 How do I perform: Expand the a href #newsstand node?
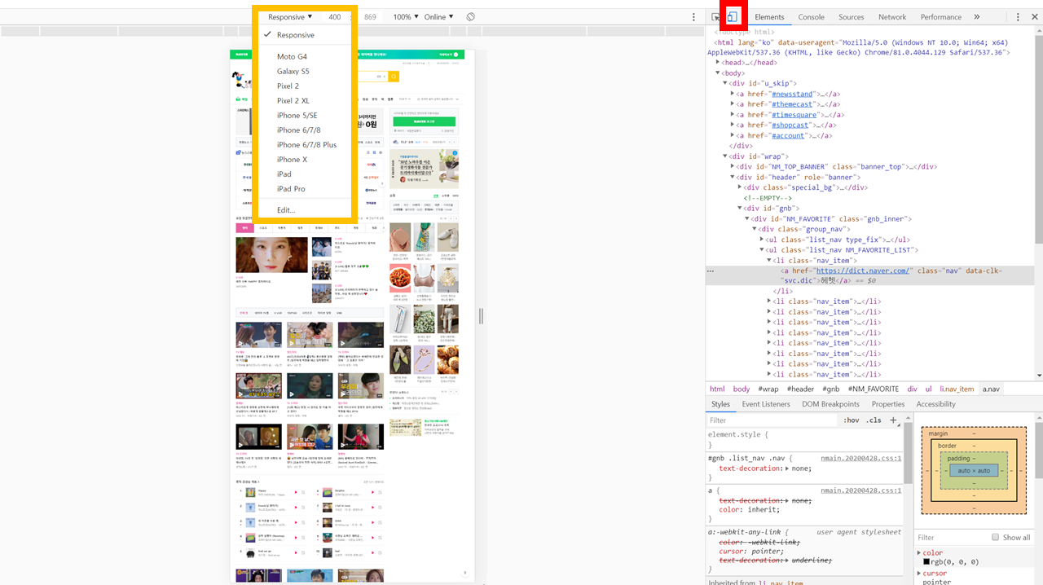733,94
